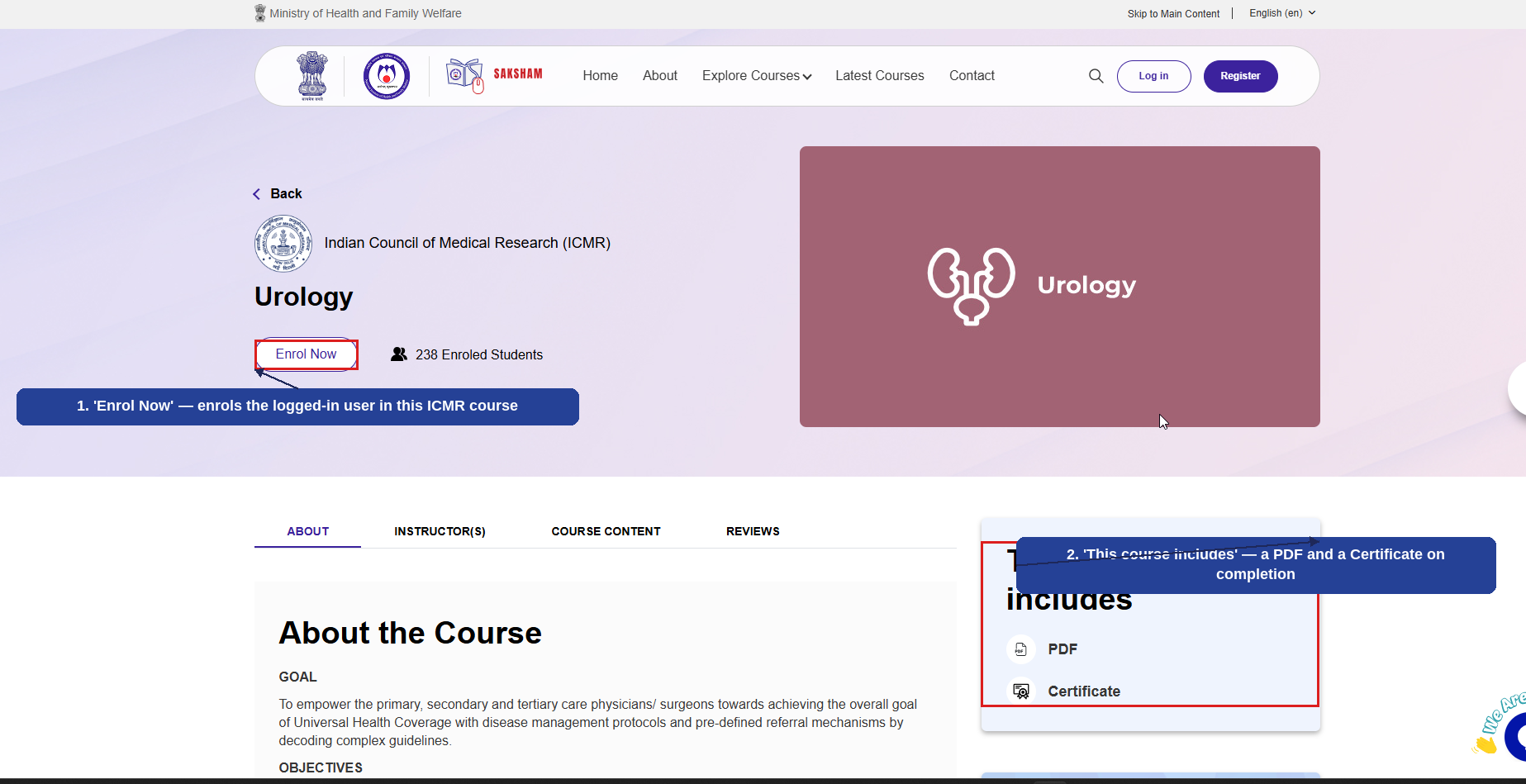Screen dimensions: 1526x784
Task: Click the circular health mission logo
Action: coord(387,76)
